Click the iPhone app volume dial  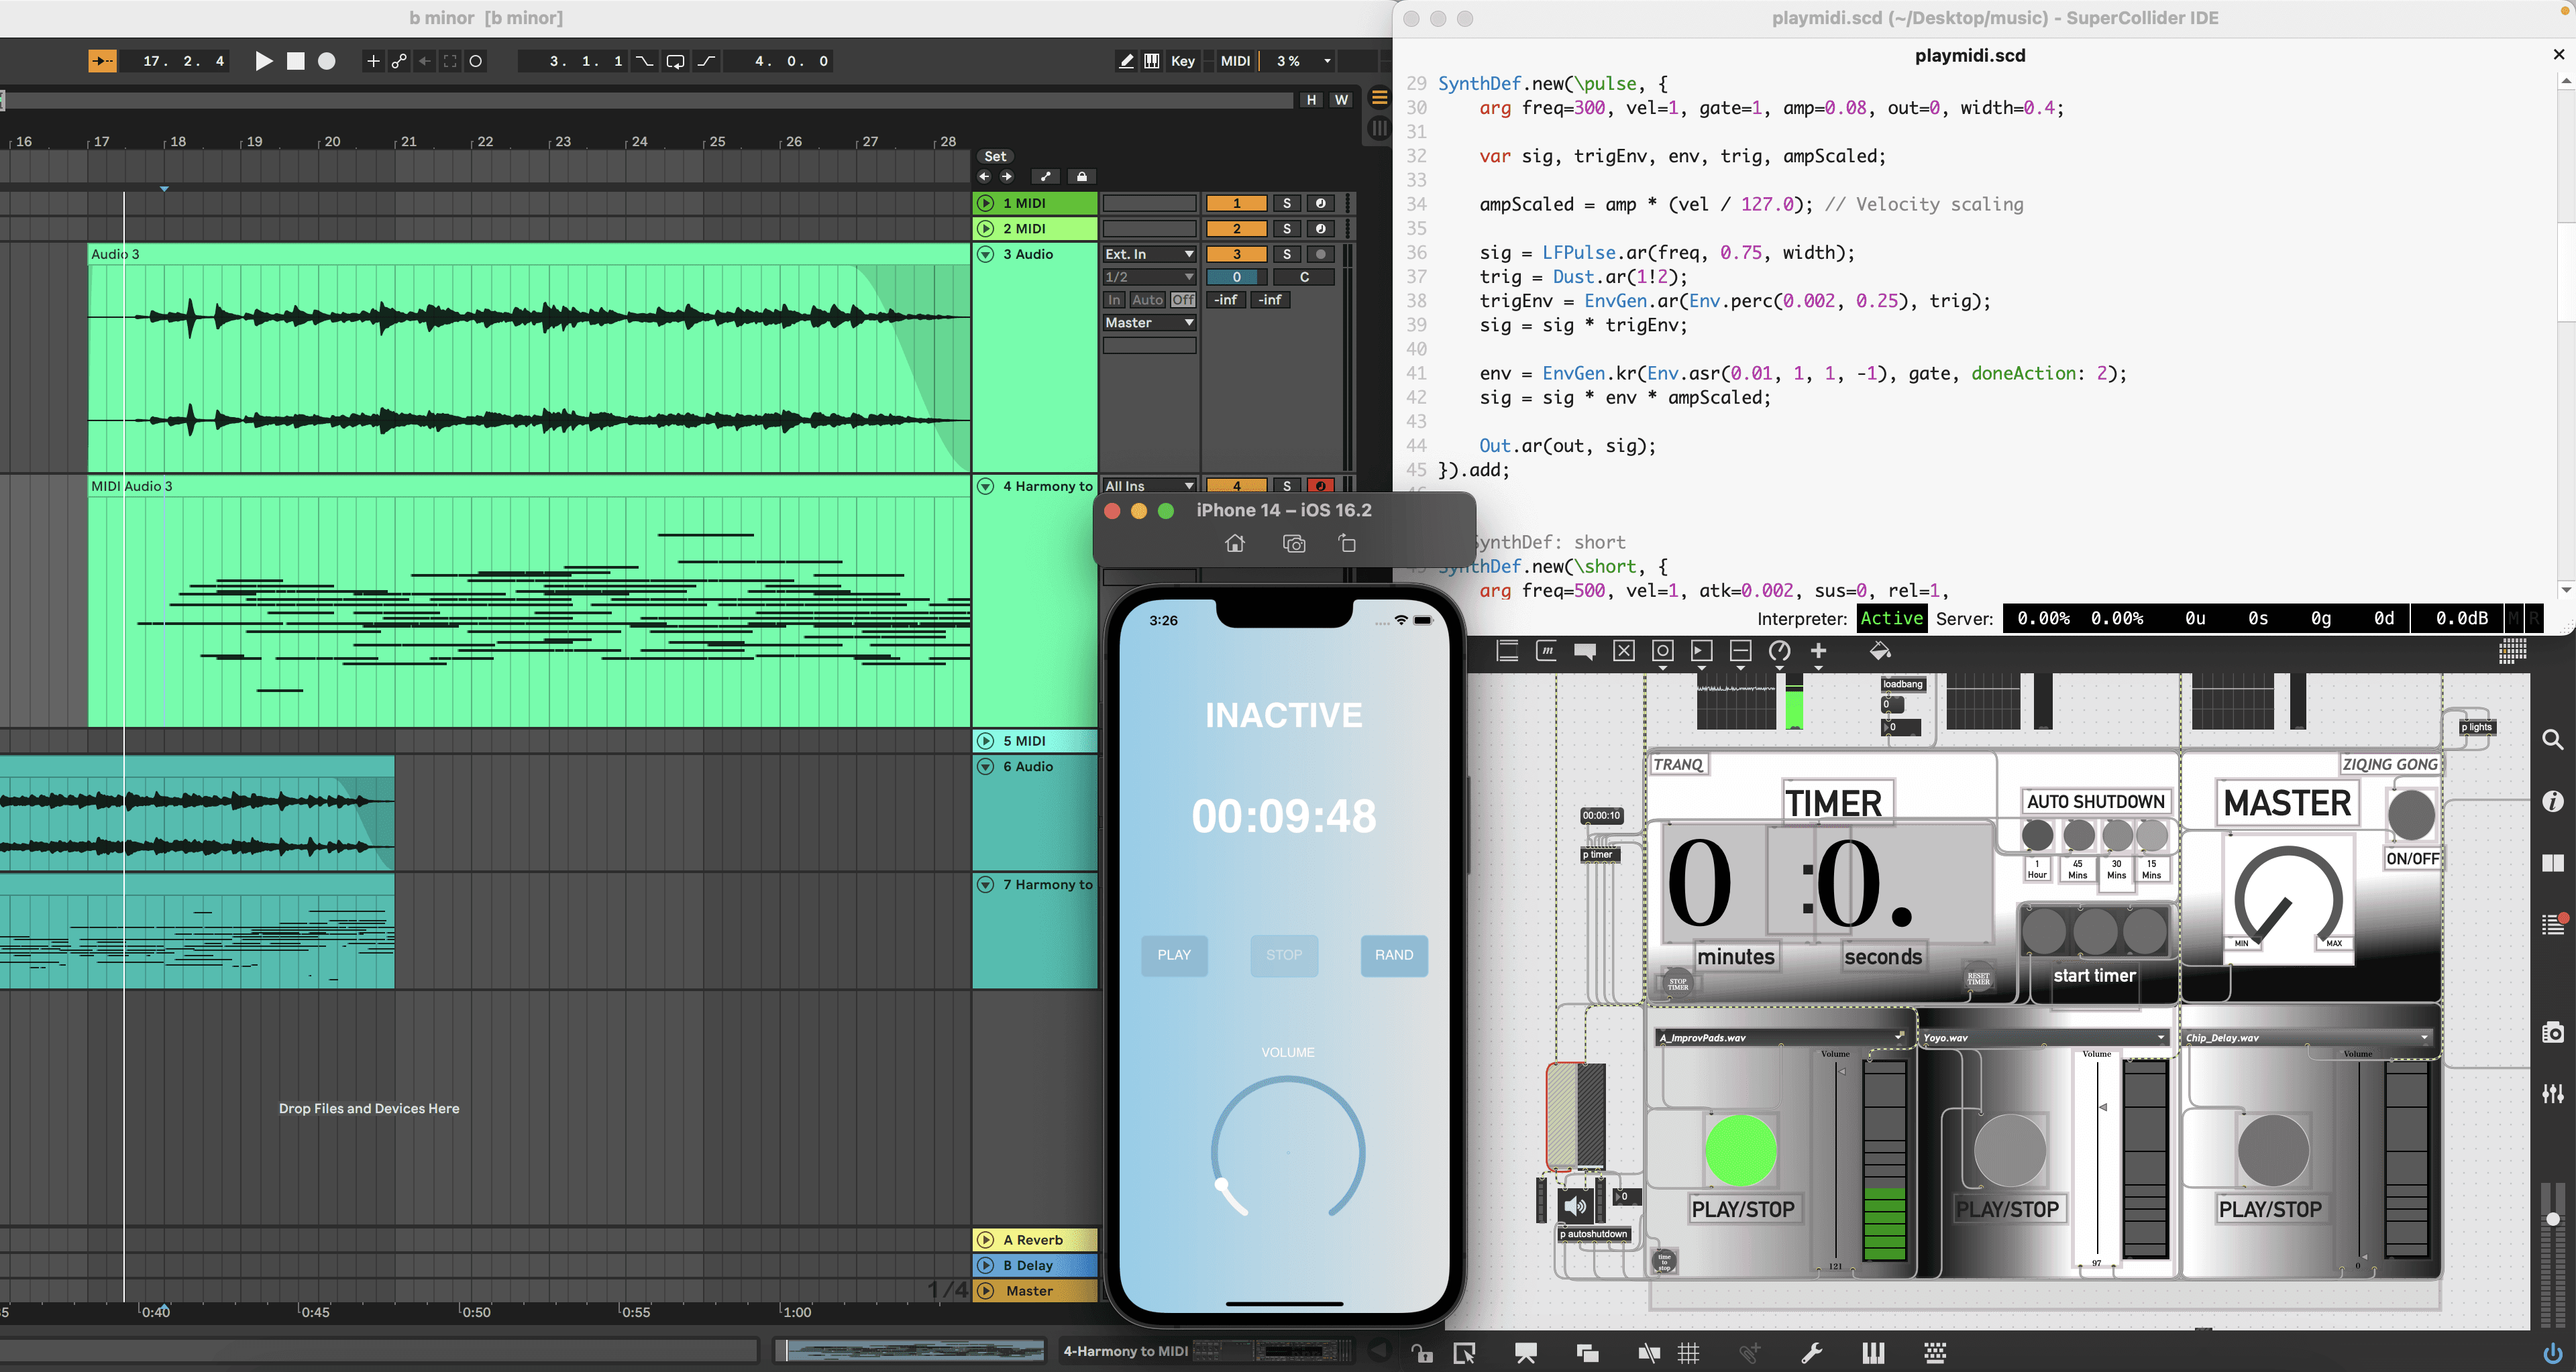1287,1152
